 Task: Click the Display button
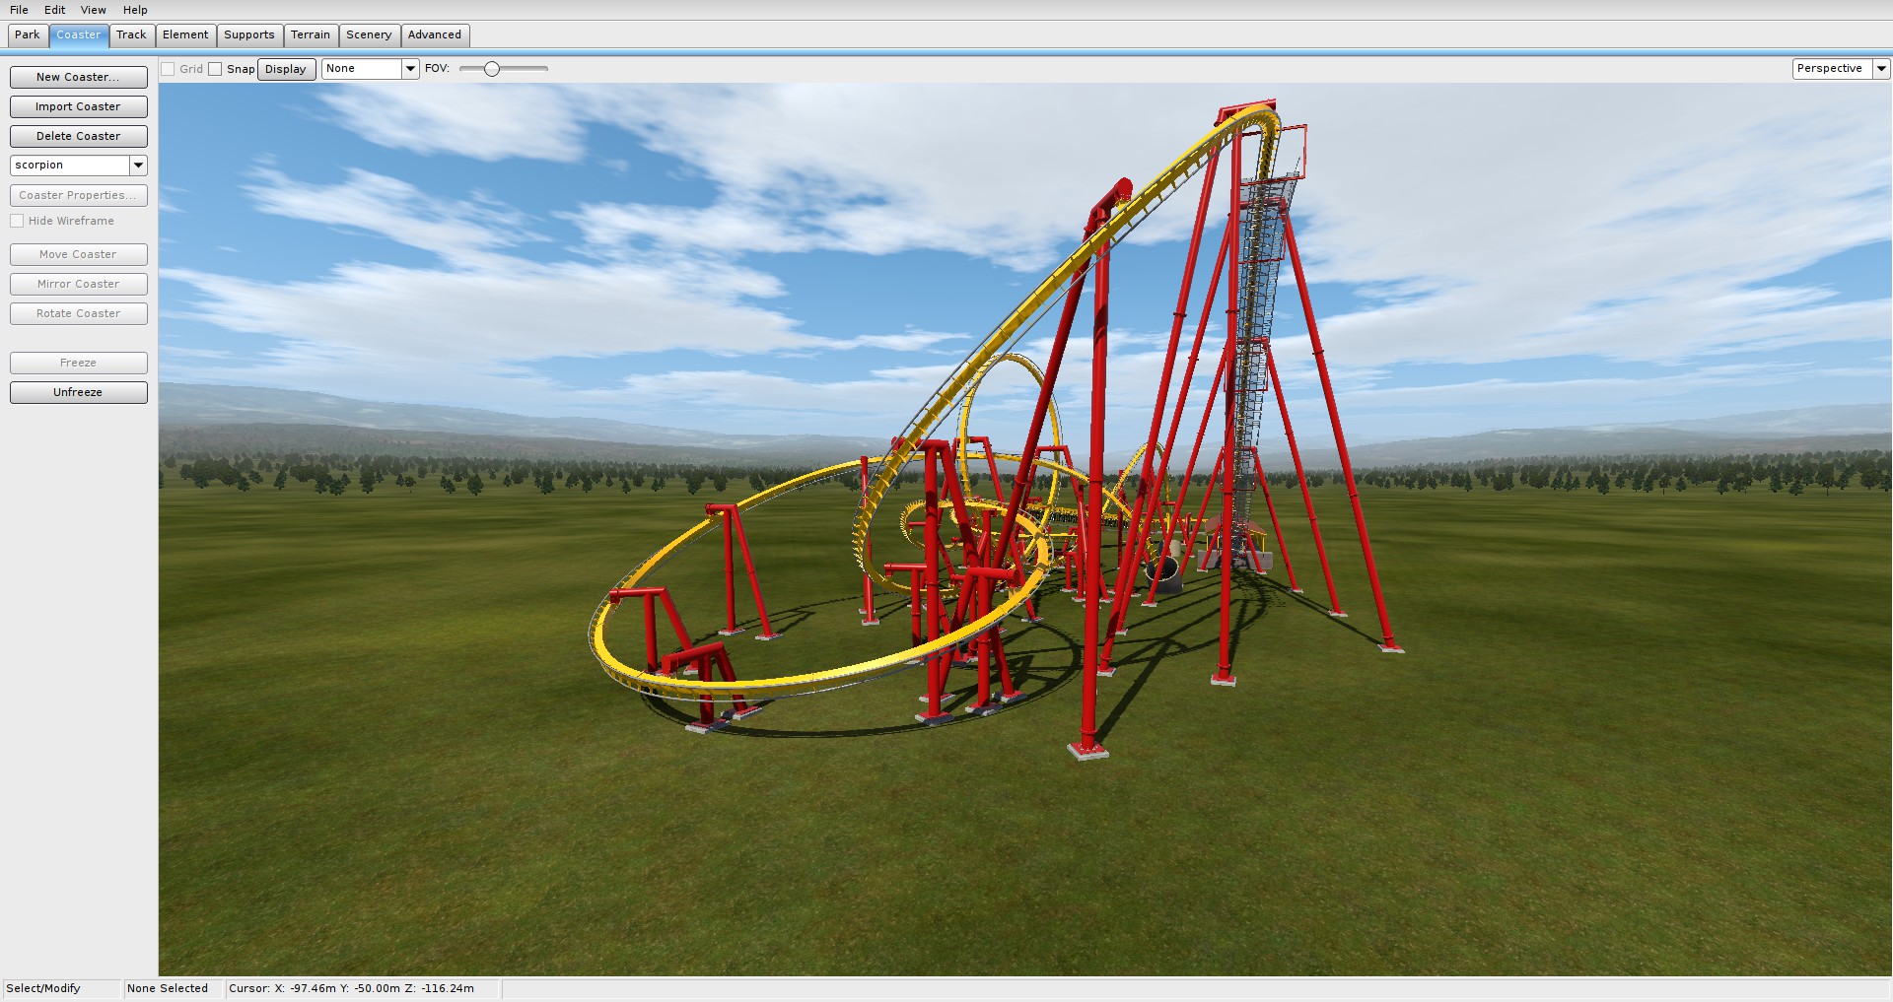point(286,69)
